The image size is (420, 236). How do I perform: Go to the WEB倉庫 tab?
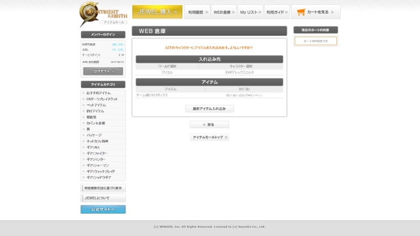224,12
